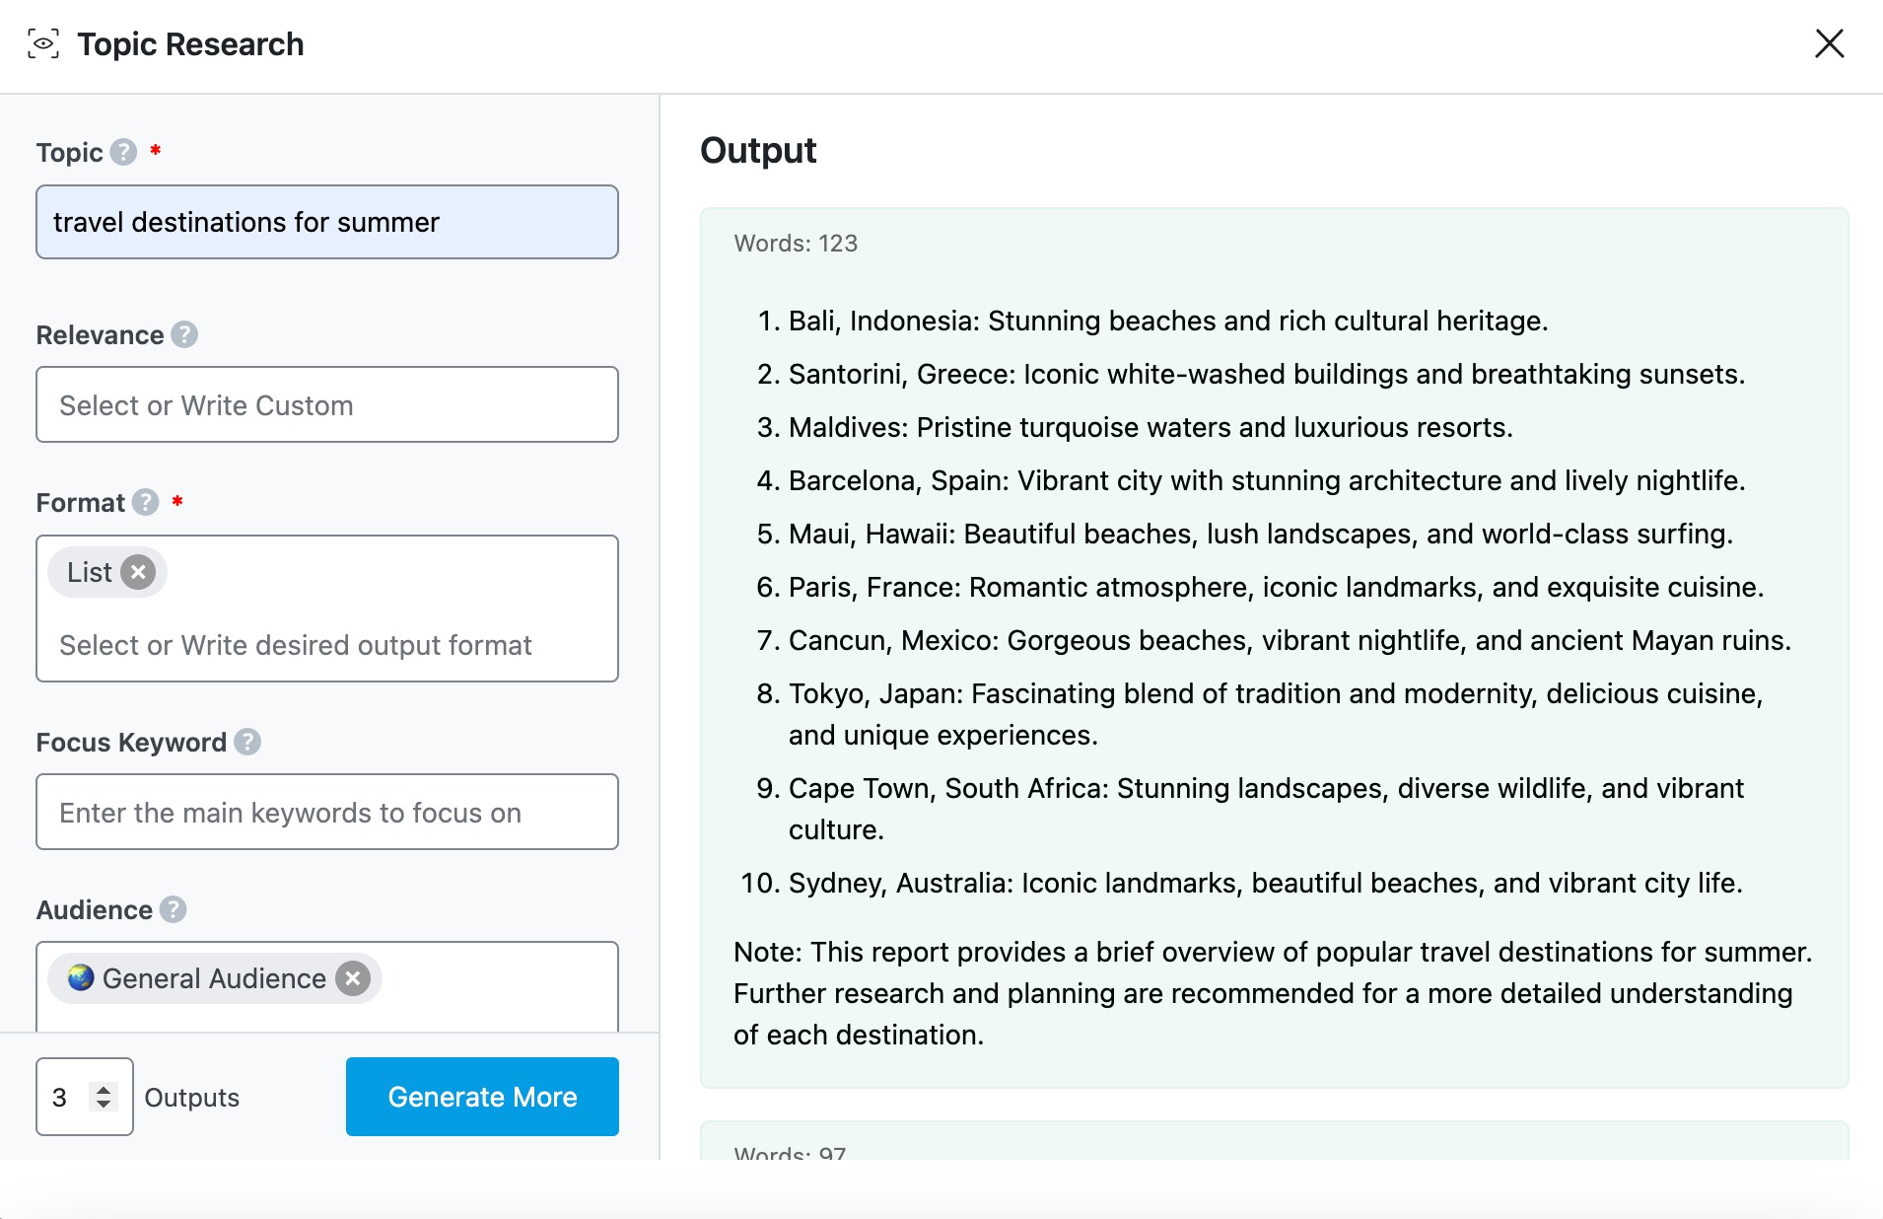Click the Topic Research title text
The image size is (1883, 1219).
190,44
